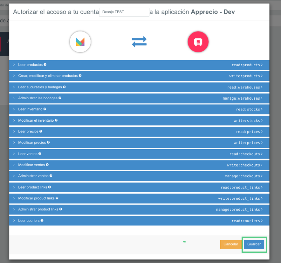Select the write:prices scope label
Image resolution: width=281 pixels, height=263 pixels.
click(x=247, y=143)
